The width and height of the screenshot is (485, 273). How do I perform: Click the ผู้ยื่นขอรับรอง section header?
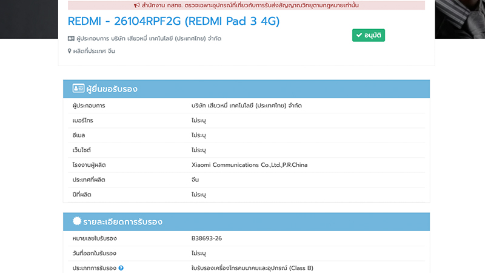pyautogui.click(x=246, y=89)
